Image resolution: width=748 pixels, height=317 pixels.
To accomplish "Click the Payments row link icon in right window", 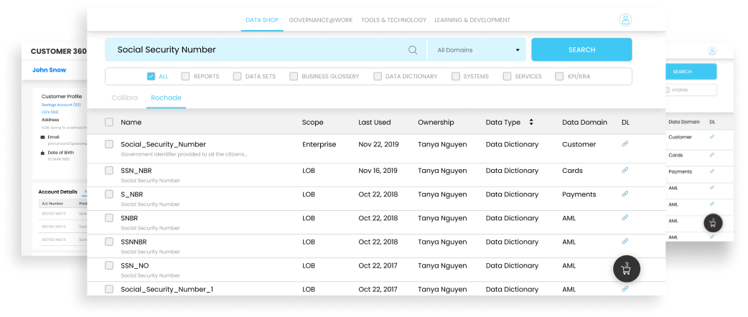I will [x=711, y=171].
